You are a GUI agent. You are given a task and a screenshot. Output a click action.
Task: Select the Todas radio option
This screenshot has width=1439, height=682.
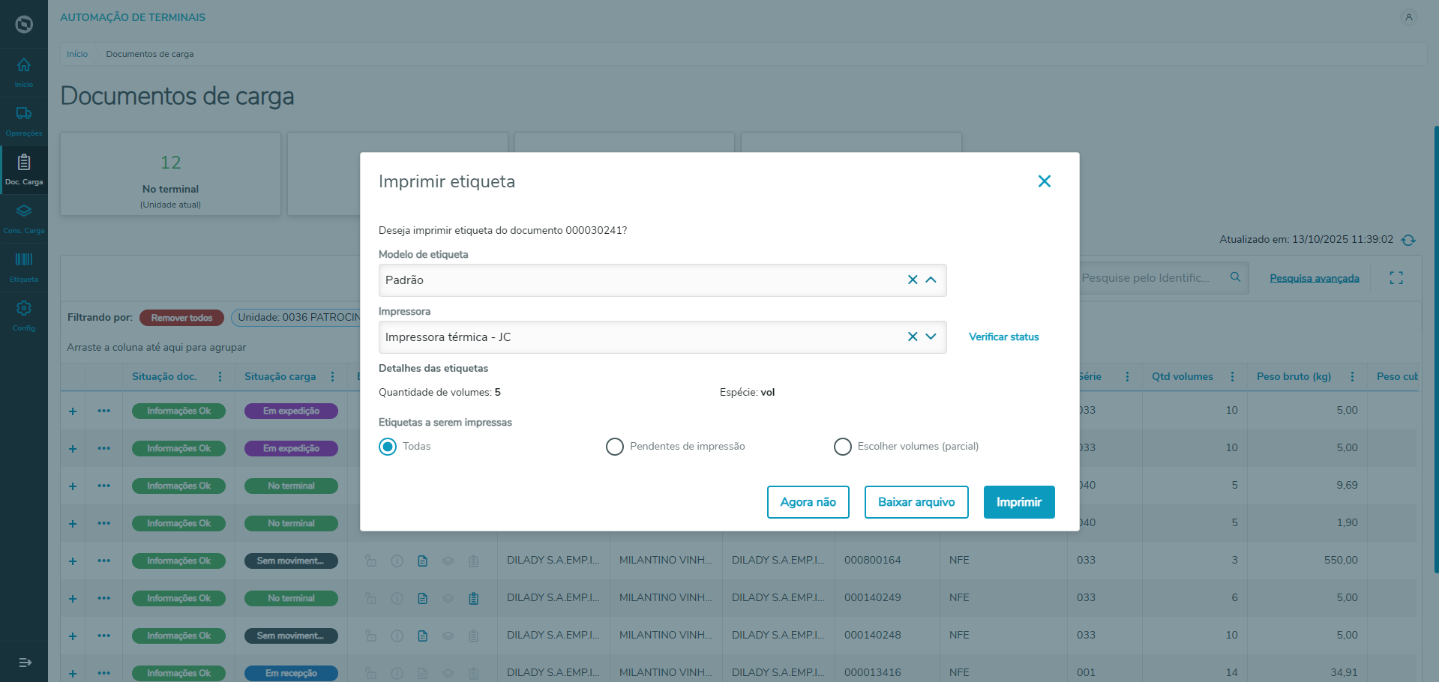pos(388,447)
